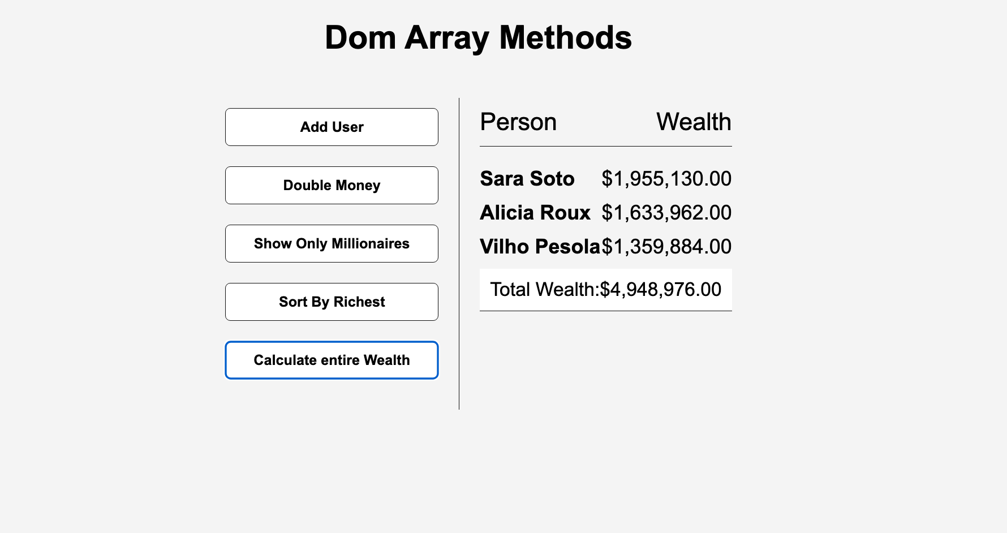Viewport: 1007px width, 533px height.
Task: Click the Double Money button
Action: [332, 185]
